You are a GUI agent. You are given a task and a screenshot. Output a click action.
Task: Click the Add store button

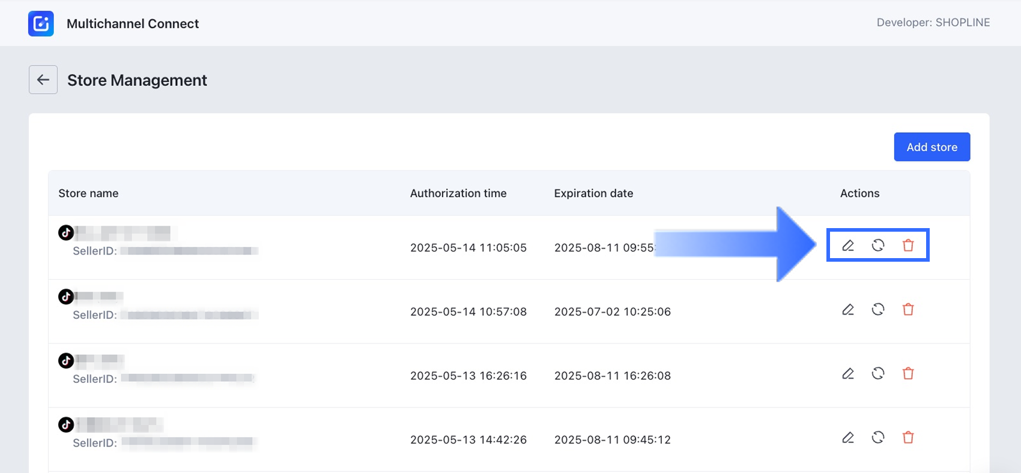(x=932, y=147)
